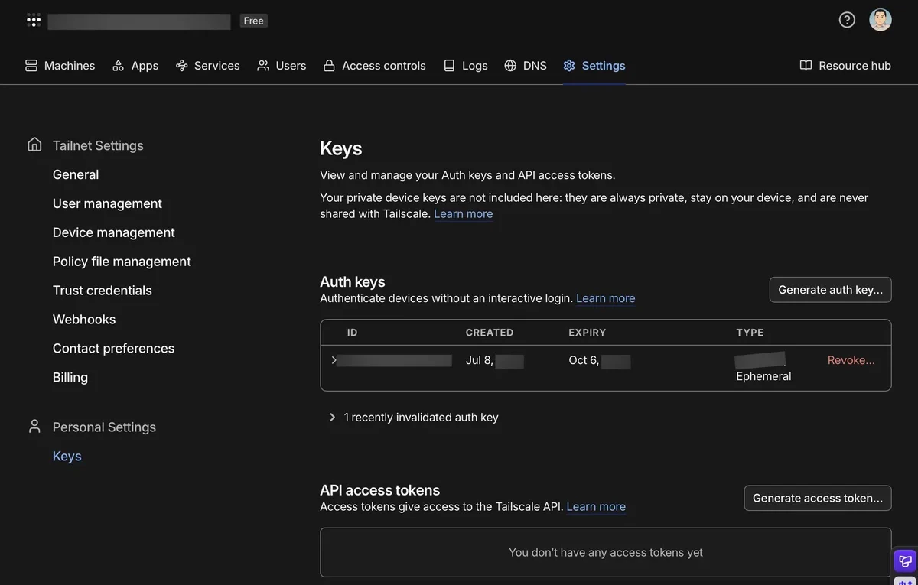Click the EXPIRY column header

(588, 333)
